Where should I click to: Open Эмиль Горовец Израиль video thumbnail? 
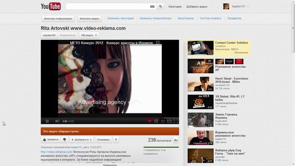pyautogui.click(x=201, y=120)
